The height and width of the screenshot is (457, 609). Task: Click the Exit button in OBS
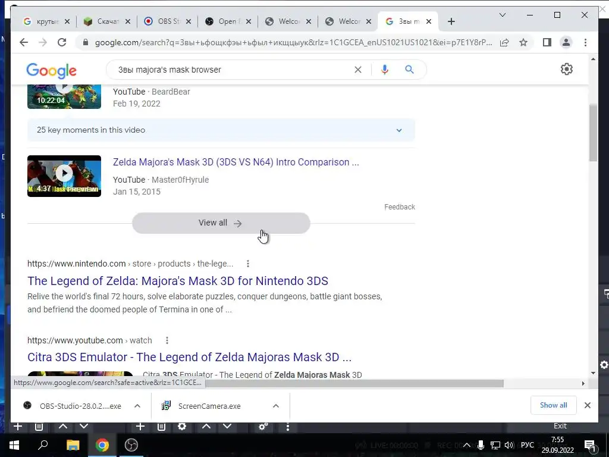pos(560,426)
